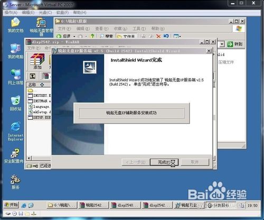Close the InstallShield Wizard dialog

click(x=209, y=51)
